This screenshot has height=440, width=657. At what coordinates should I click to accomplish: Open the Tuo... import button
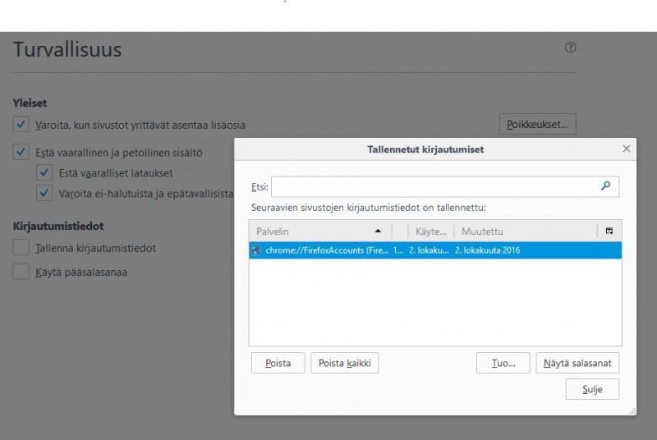[503, 364]
